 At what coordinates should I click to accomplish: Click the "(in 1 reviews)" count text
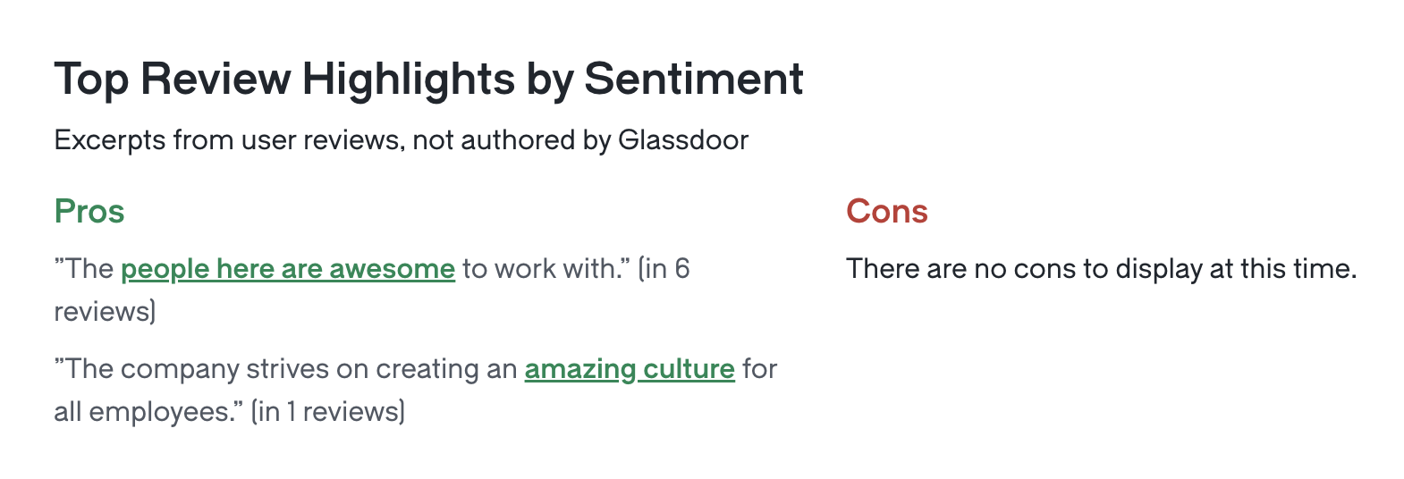(328, 412)
